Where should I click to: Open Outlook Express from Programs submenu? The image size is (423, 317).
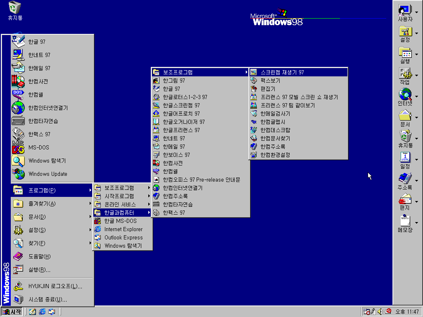tap(122, 237)
